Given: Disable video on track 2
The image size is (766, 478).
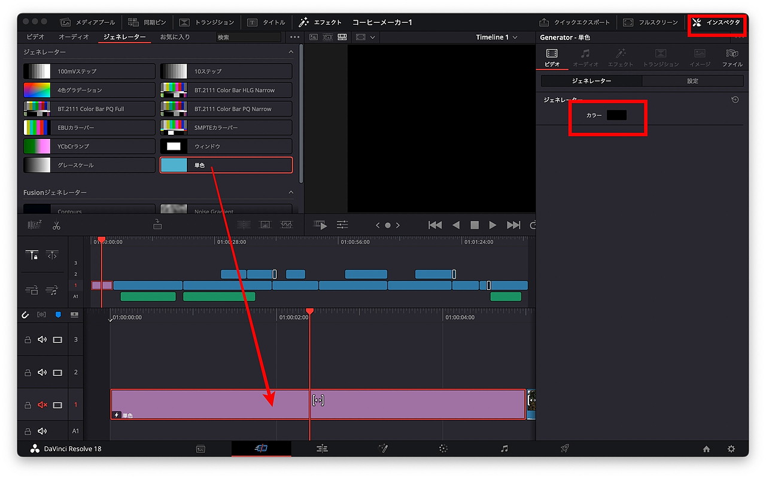Looking at the screenshot, I should [x=57, y=373].
